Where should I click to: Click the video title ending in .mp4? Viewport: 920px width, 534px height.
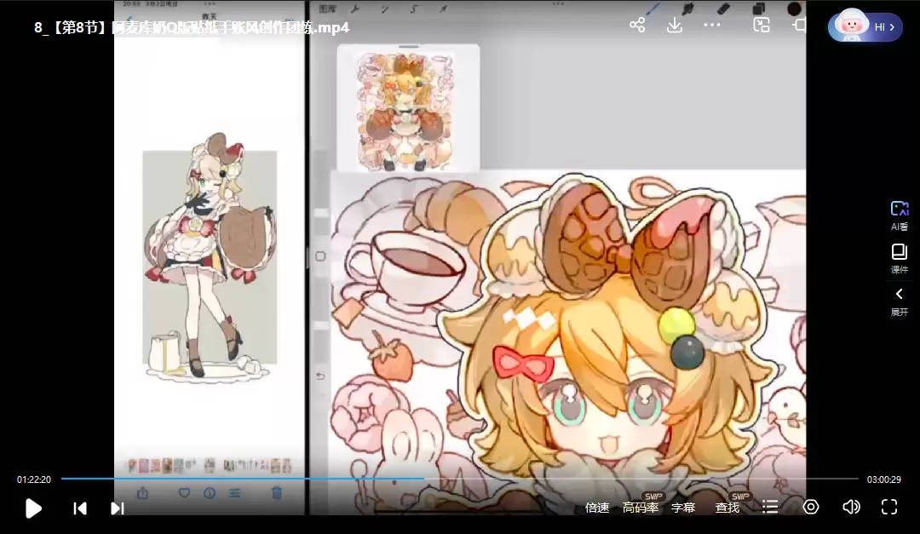[192, 27]
